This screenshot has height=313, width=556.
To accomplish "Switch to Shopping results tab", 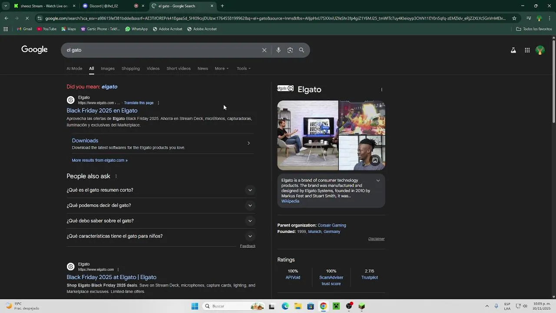I will click(x=131, y=69).
